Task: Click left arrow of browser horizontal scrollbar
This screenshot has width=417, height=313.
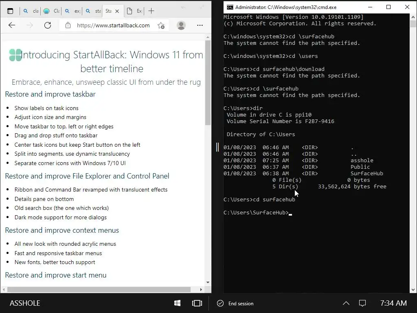Action: [3, 289]
